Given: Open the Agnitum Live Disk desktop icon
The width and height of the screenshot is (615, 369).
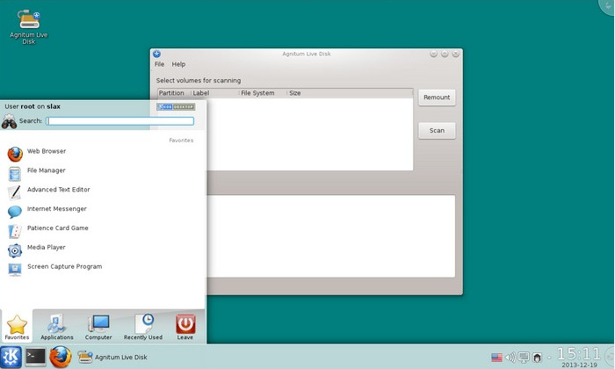Looking at the screenshot, I should pyautogui.click(x=29, y=26).
